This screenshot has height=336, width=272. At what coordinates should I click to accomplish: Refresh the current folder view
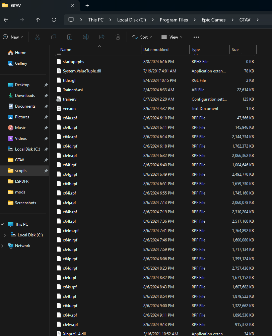click(x=54, y=20)
